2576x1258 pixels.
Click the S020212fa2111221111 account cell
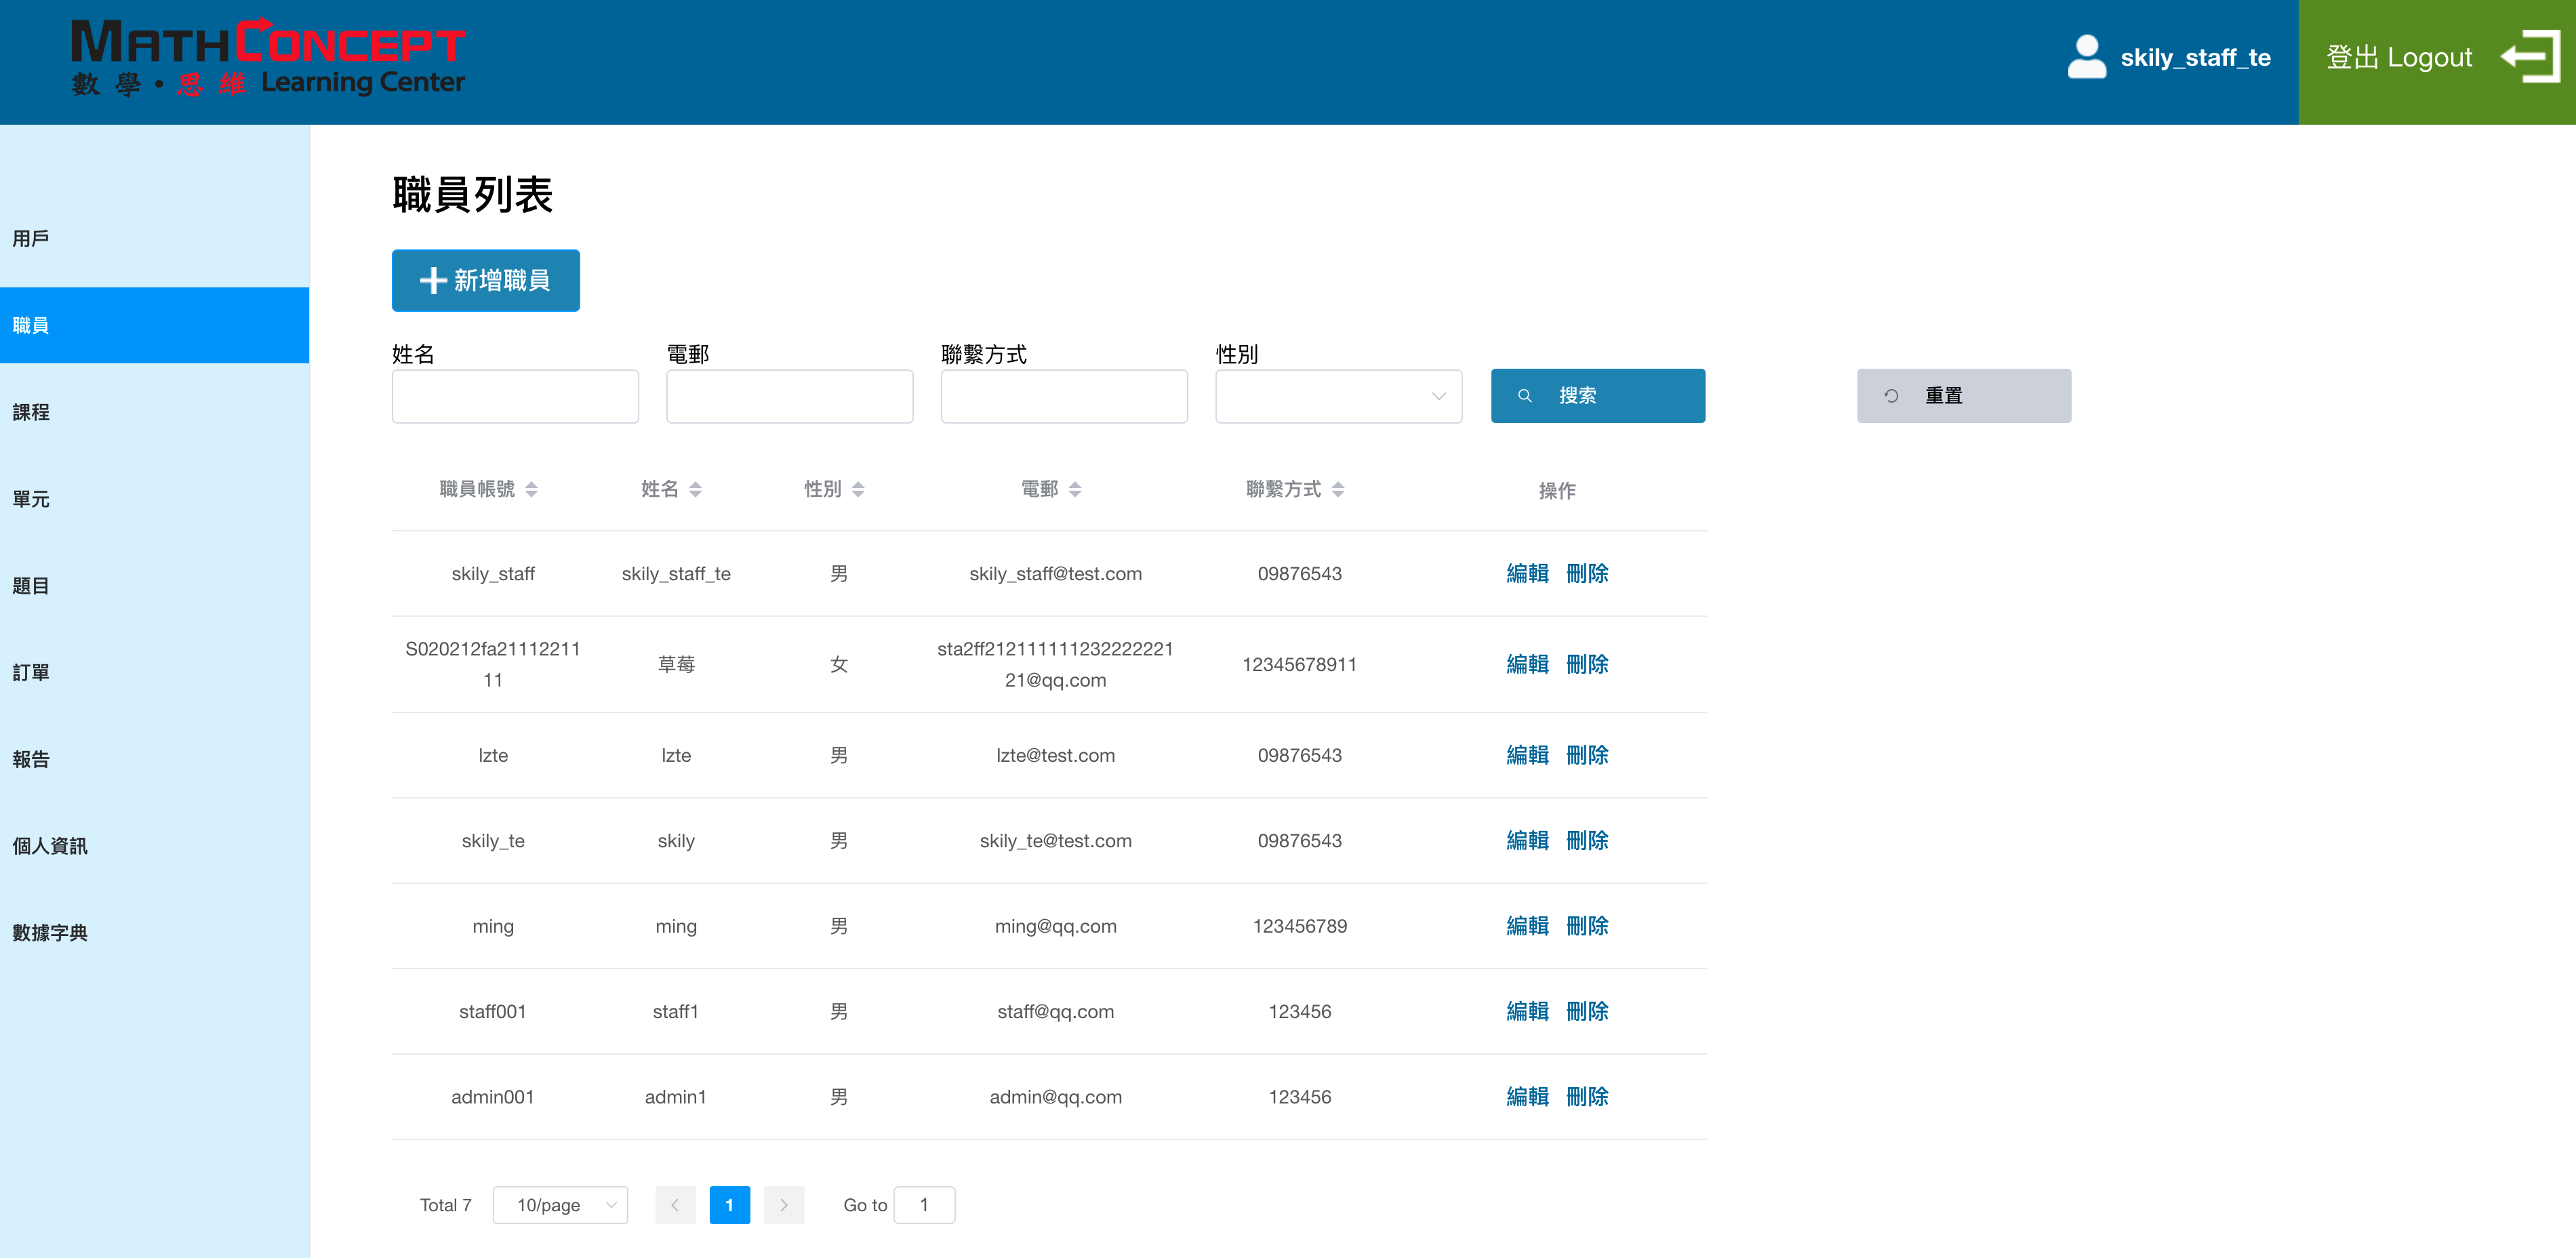pyautogui.click(x=493, y=664)
